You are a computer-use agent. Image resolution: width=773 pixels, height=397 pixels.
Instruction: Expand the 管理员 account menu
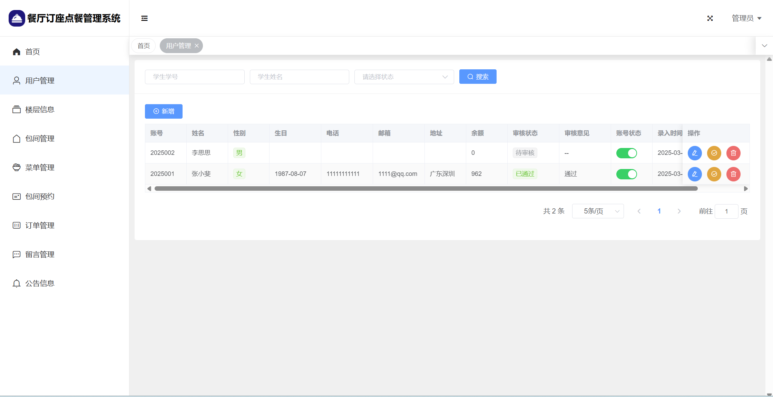click(x=746, y=18)
